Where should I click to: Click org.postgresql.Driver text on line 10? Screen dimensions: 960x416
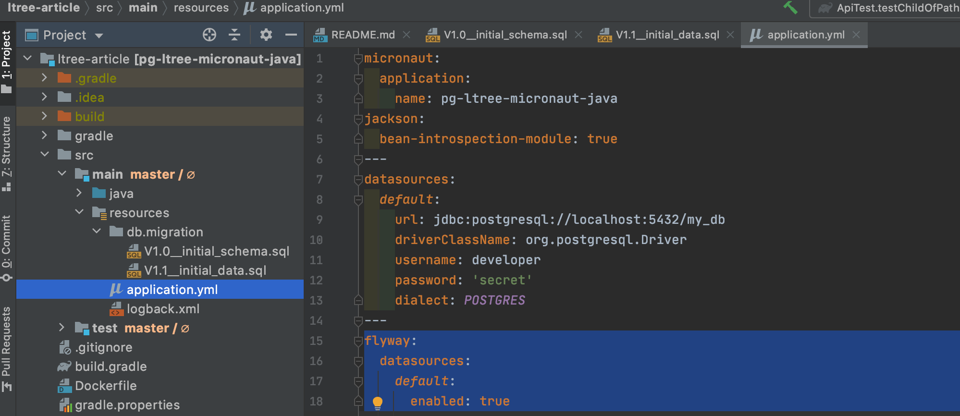(606, 240)
